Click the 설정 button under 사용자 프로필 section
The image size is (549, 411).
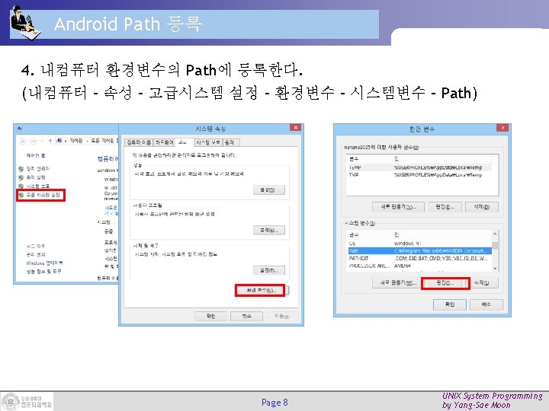coord(269,230)
